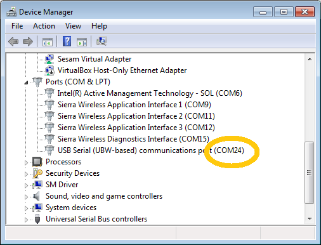321x245 pixels.
Task: Select Sierra Wireless Diagnostics Interface (COM15)
Action: 133,139
